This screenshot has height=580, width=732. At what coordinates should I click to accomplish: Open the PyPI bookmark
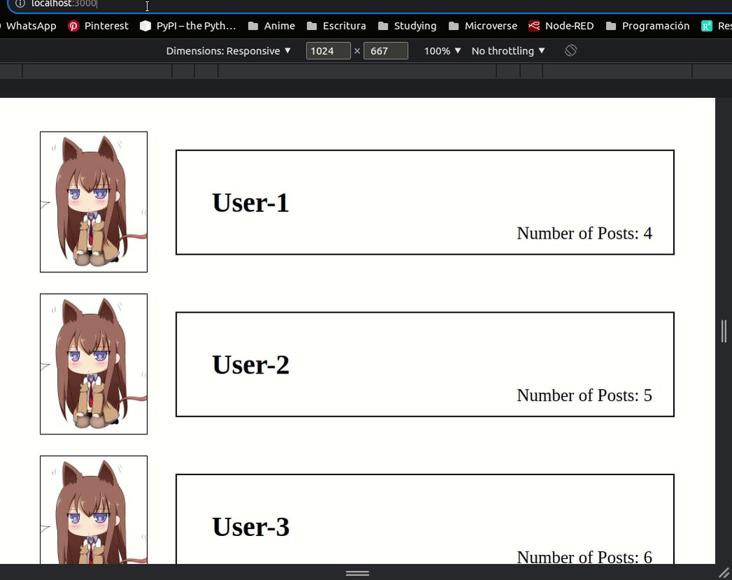tap(188, 26)
